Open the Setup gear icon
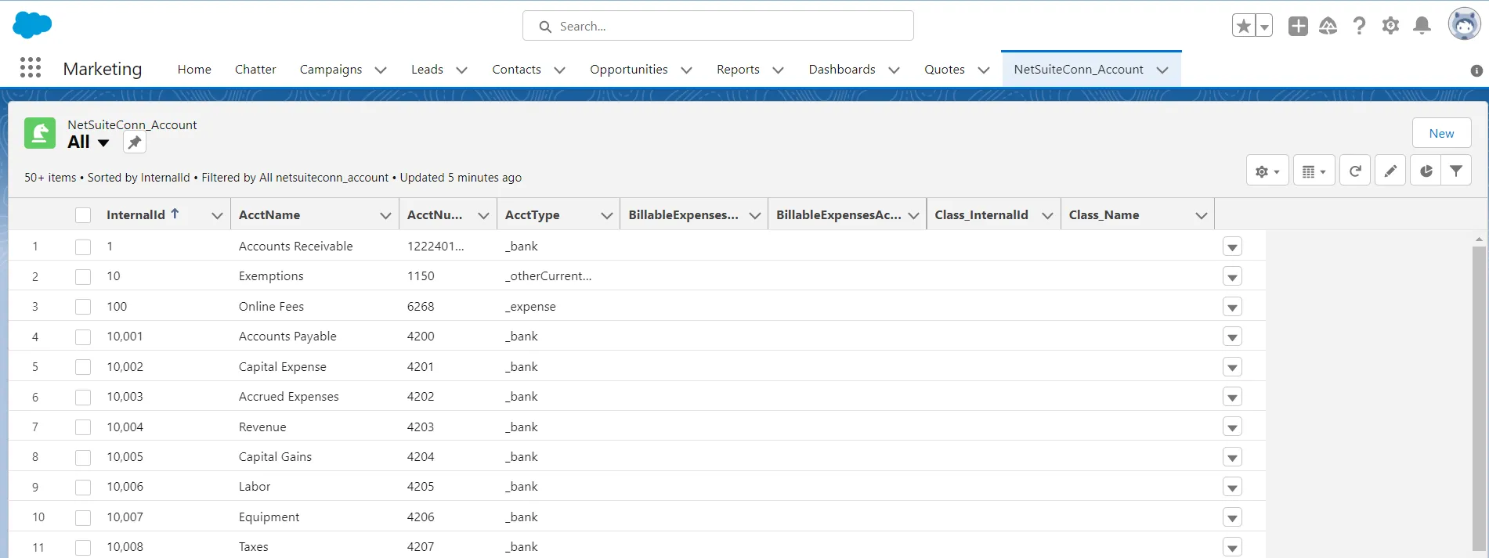This screenshot has height=558, width=1489. pos(1390,26)
